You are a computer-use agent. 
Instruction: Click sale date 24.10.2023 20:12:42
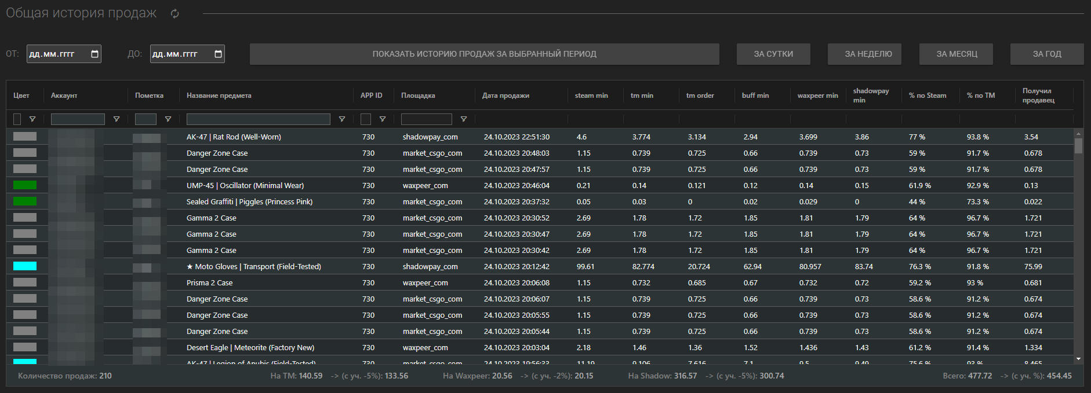pyautogui.click(x=517, y=267)
